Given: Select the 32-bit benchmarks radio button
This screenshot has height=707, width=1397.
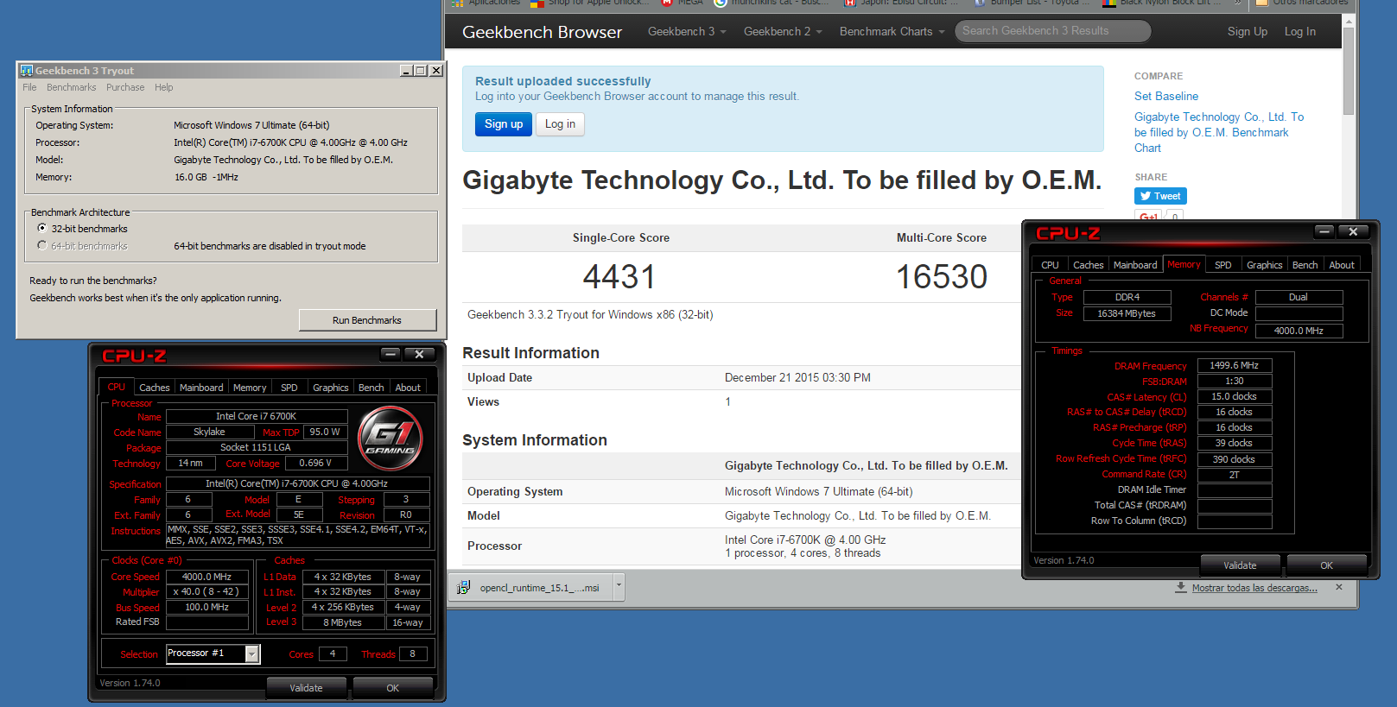Looking at the screenshot, I should point(41,228).
